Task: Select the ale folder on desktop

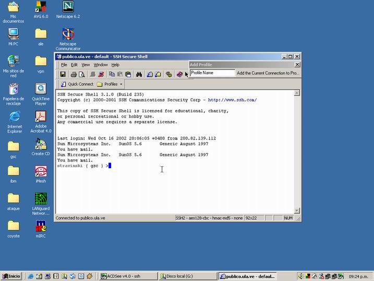Action: pos(41,37)
